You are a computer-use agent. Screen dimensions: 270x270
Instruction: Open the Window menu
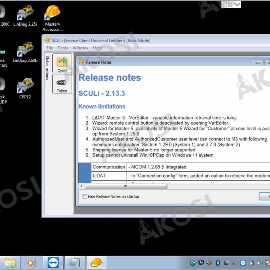80,48
